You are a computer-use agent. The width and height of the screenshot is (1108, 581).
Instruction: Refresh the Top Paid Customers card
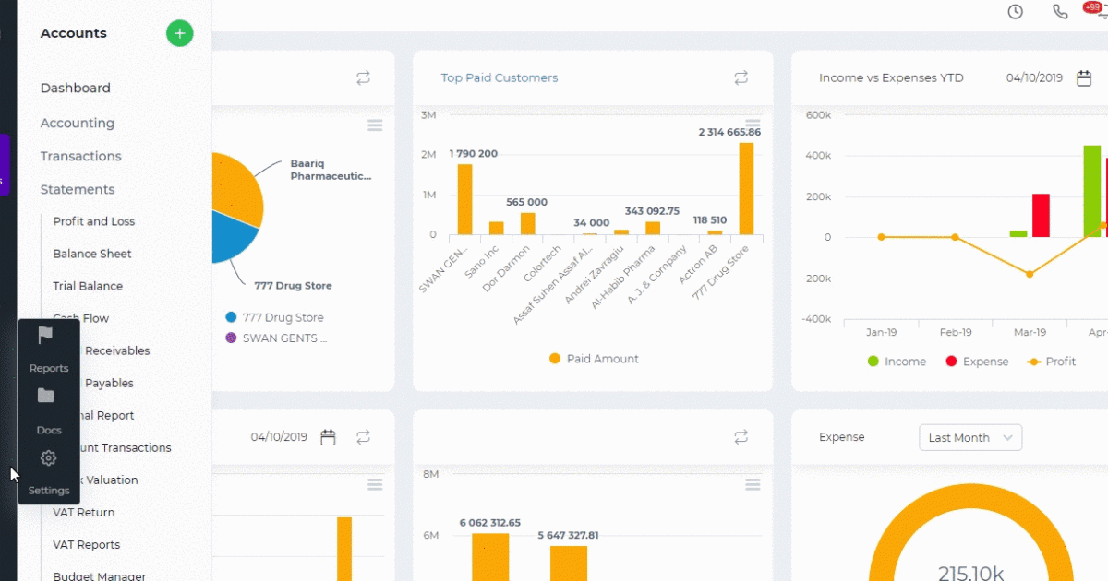[741, 78]
